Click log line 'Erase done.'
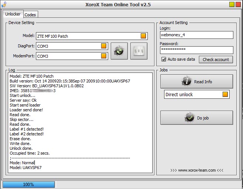243x189 pixels. point(20,139)
